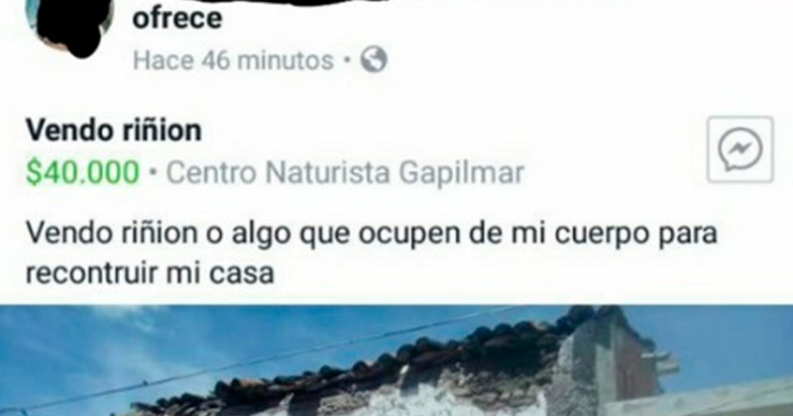
Task: Tap the lightning bolt inside the Messenger bubble
Action: (739, 149)
